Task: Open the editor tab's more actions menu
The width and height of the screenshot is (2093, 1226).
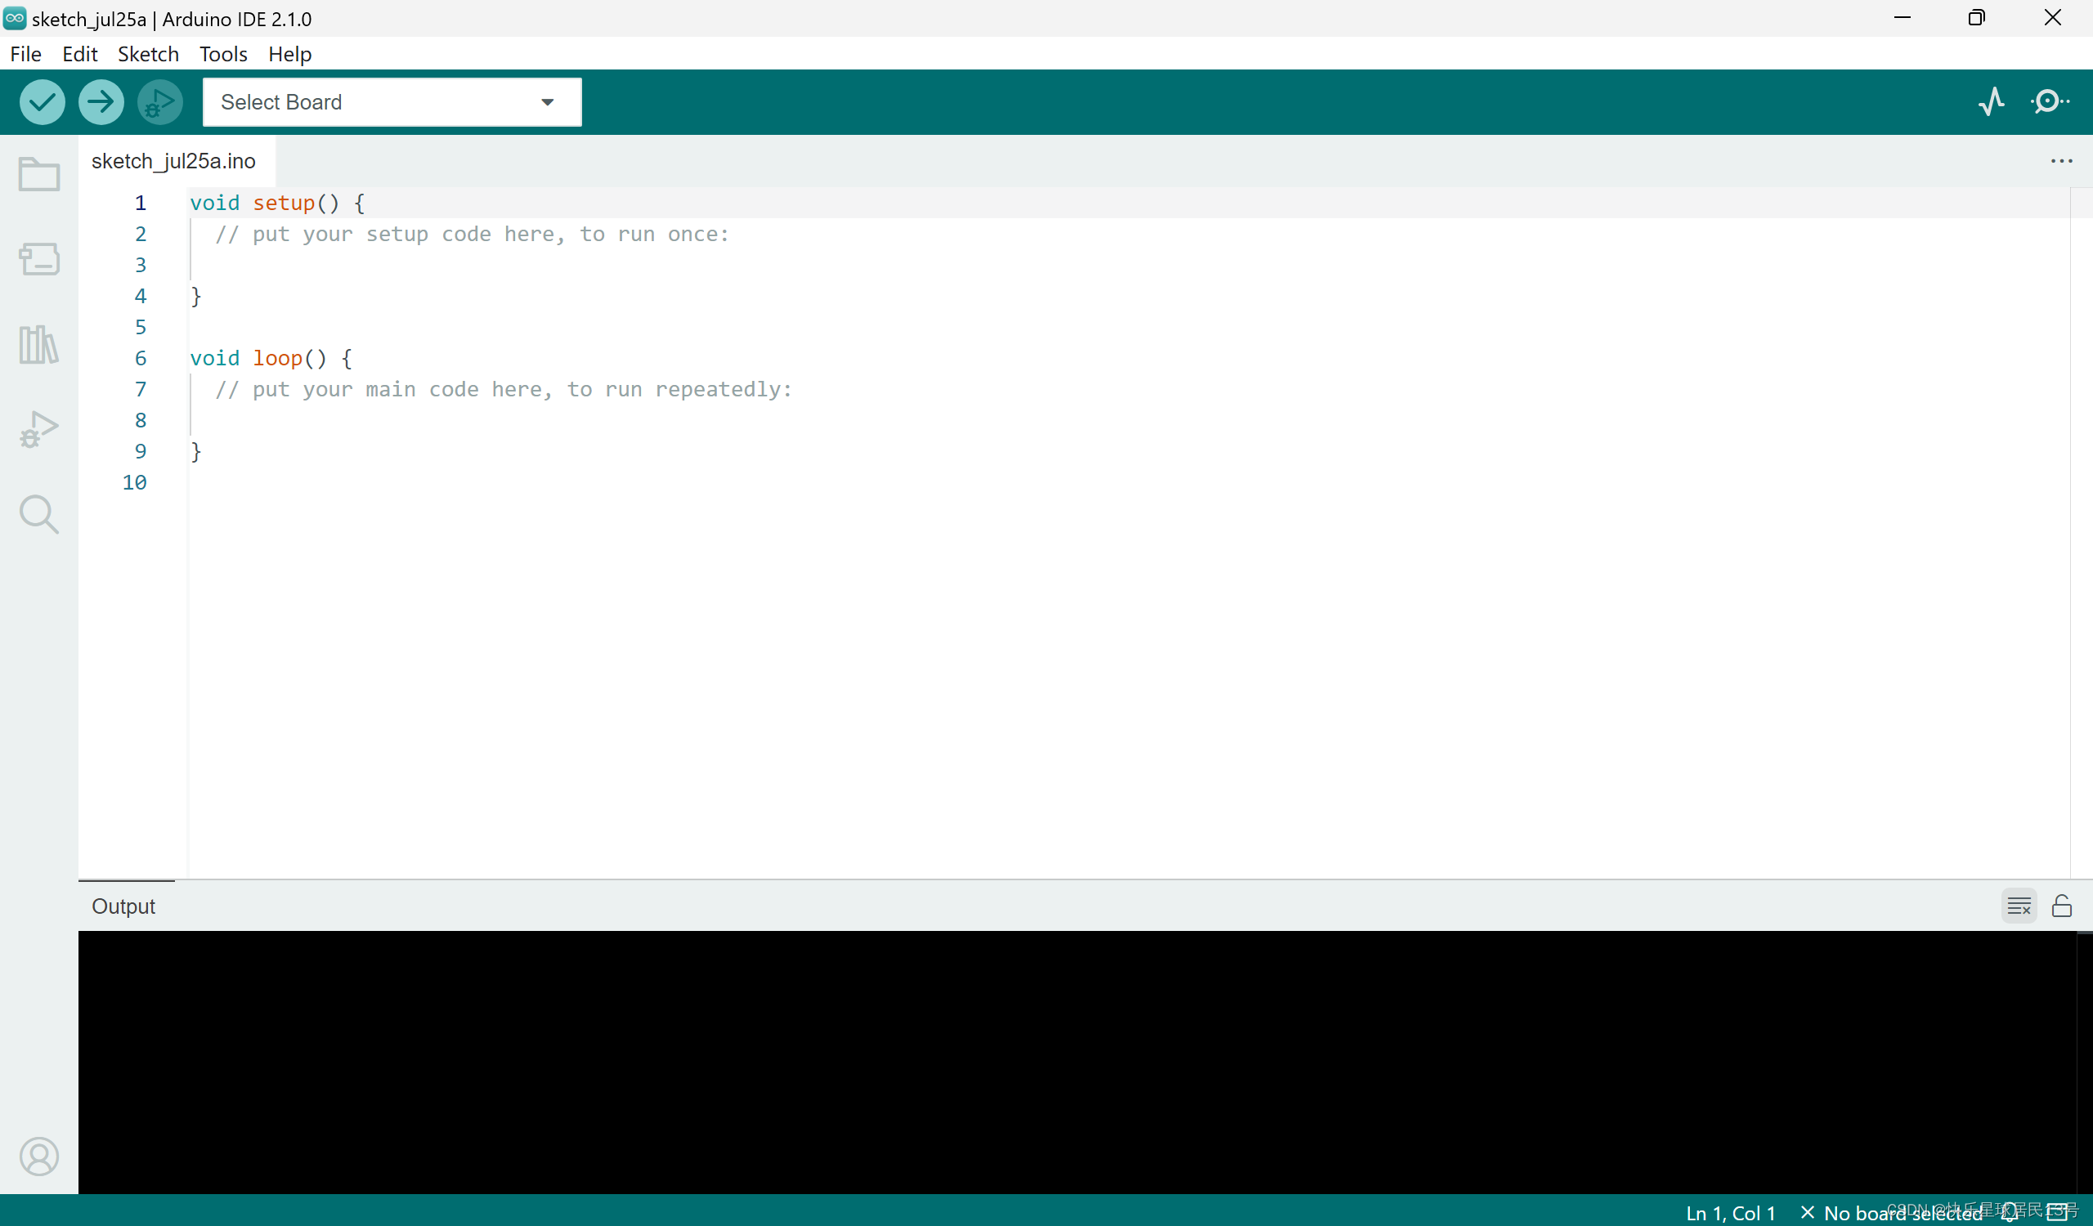Action: tap(2062, 161)
